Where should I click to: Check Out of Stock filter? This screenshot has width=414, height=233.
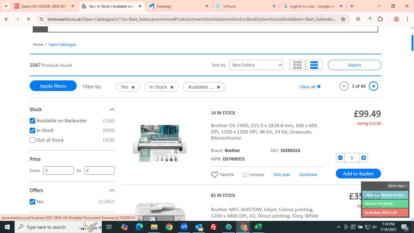[32, 140]
